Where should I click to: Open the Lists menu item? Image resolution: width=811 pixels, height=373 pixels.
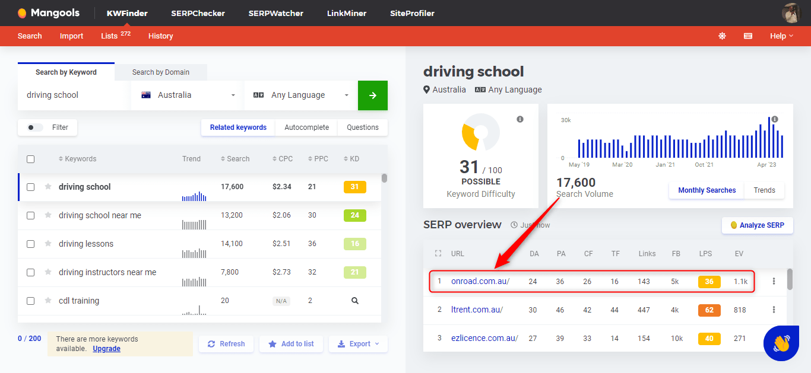pyautogui.click(x=116, y=36)
